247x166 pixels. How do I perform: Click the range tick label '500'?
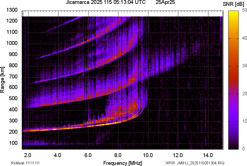13,98
